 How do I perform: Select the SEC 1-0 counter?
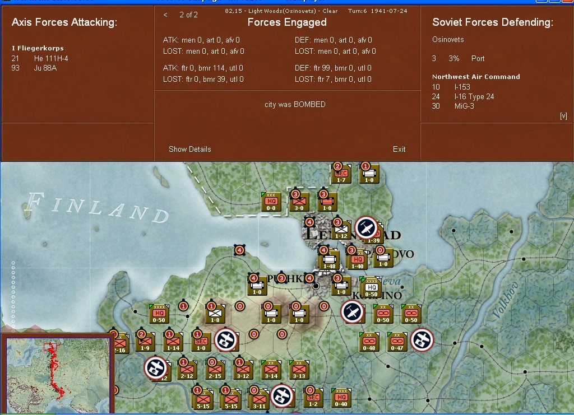[x=201, y=342]
